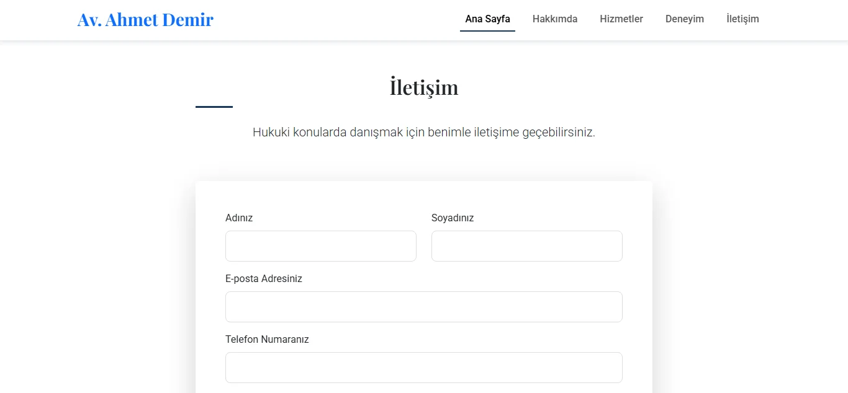Viewport: 848px width, 393px height.
Task: Click the Soyadınız field label
Action: tap(453, 218)
